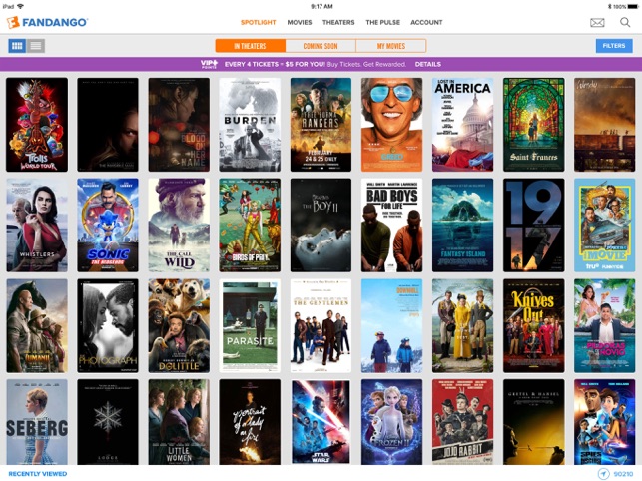Open the Emma poster with yellow coat

click(x=462, y=326)
